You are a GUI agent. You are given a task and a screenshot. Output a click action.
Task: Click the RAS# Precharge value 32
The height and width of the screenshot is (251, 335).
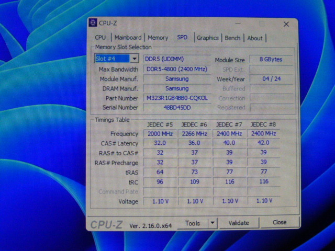click(160, 163)
